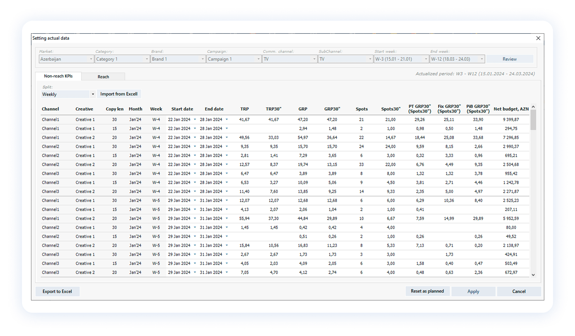Select the PT GRP30" cell 29,26
The image size is (575, 336).
(420, 120)
